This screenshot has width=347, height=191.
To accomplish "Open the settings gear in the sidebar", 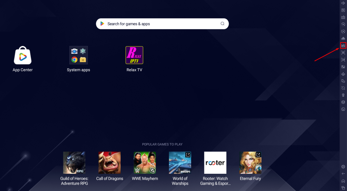I will point(343,167).
